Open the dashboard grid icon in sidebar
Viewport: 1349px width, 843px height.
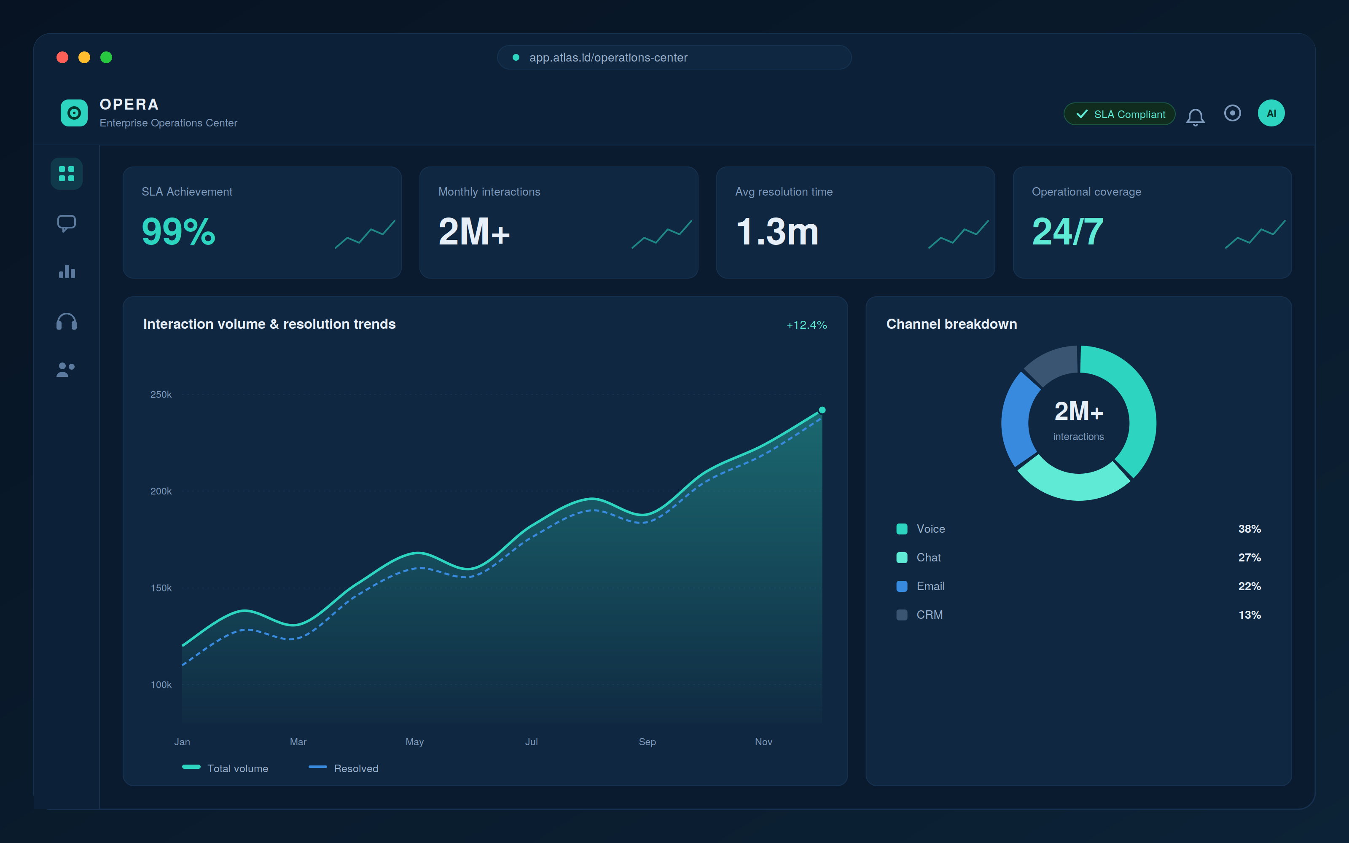pos(66,173)
